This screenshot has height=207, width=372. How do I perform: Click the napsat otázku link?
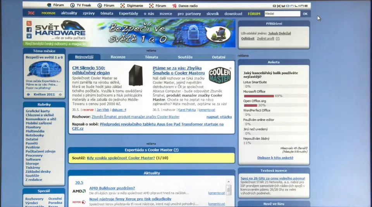[219, 117]
